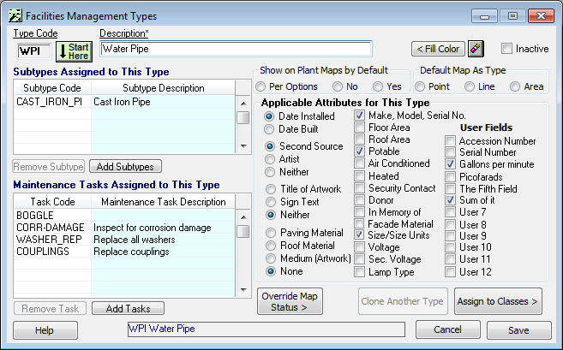563x350 pixels.
Task: Select the CORR-DAMAGE task row
Action: (x=125, y=228)
